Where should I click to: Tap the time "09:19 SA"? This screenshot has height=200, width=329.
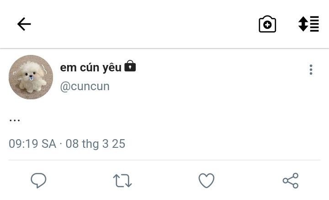pyautogui.click(x=32, y=144)
